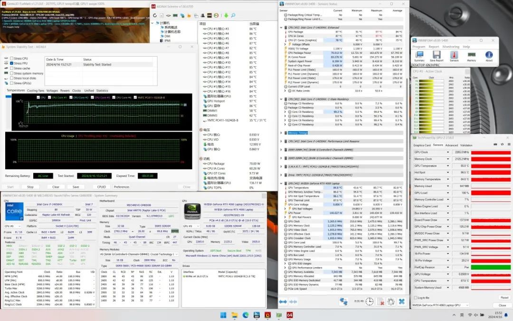Viewport: 513px width, 321px height.
Task: Open the Windows Start menu
Action: click(x=223, y=315)
